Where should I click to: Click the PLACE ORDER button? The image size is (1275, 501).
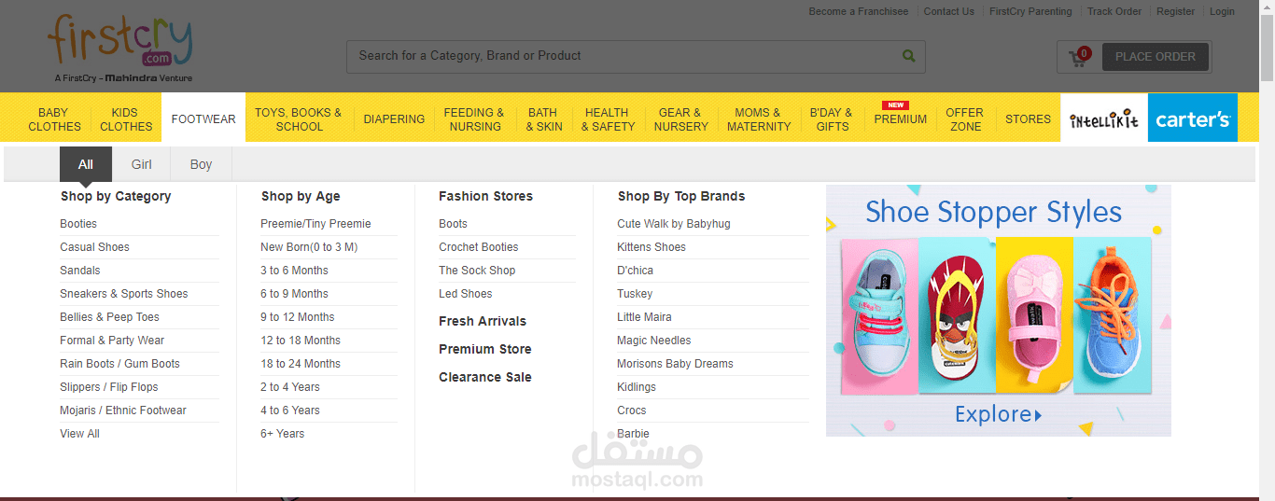tap(1156, 56)
